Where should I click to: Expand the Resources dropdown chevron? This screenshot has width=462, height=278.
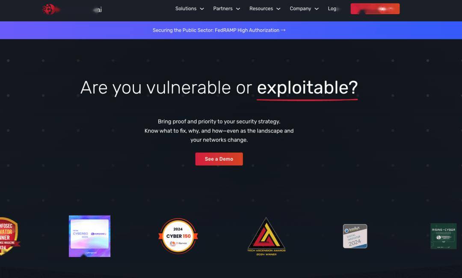(278, 9)
